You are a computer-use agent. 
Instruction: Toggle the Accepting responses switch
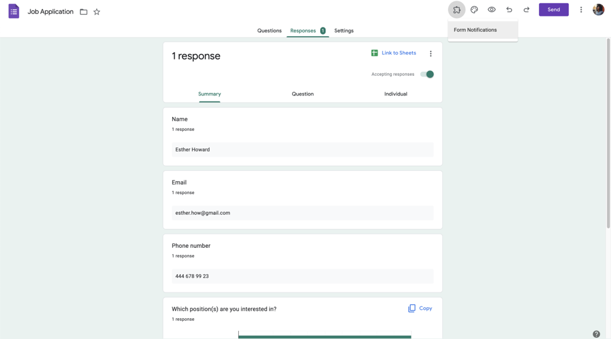(x=427, y=74)
